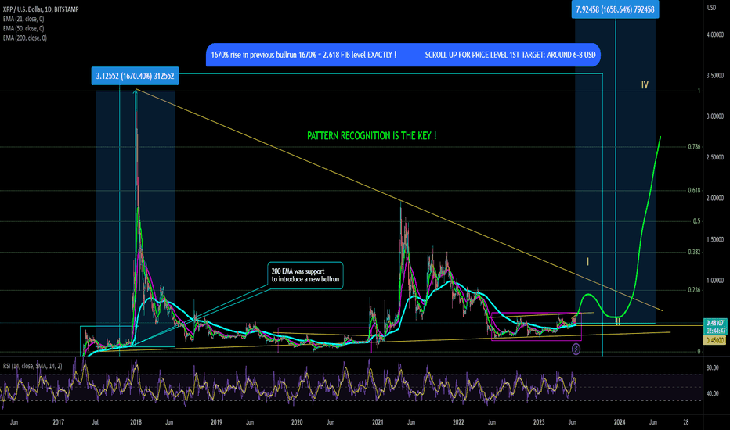Click the 7.92458 (1658.64%) measurement label

click(615, 9)
